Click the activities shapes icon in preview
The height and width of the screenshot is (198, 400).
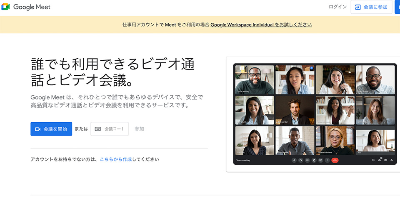click(392, 160)
